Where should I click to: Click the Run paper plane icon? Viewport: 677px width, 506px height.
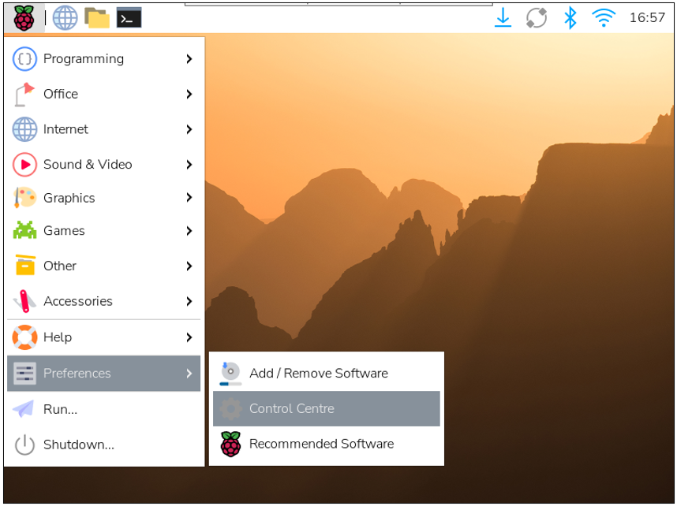(24, 408)
